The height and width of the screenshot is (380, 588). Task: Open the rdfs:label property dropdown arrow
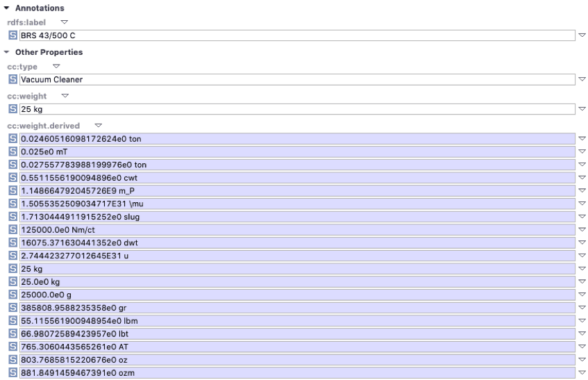(54, 22)
